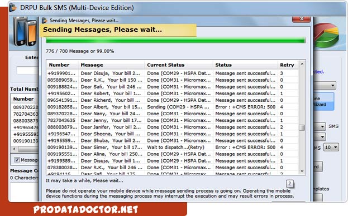Screen dimensions: 348x216
Task: Click the 'Sending Messages, Please wait...' yellow banner
Action: [118, 30]
